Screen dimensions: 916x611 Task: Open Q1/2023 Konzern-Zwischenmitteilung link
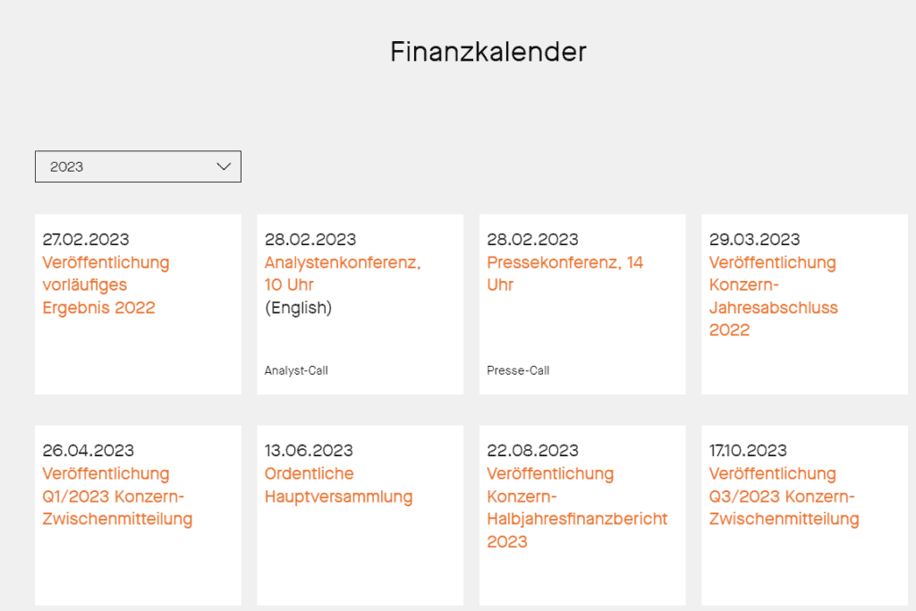(117, 496)
